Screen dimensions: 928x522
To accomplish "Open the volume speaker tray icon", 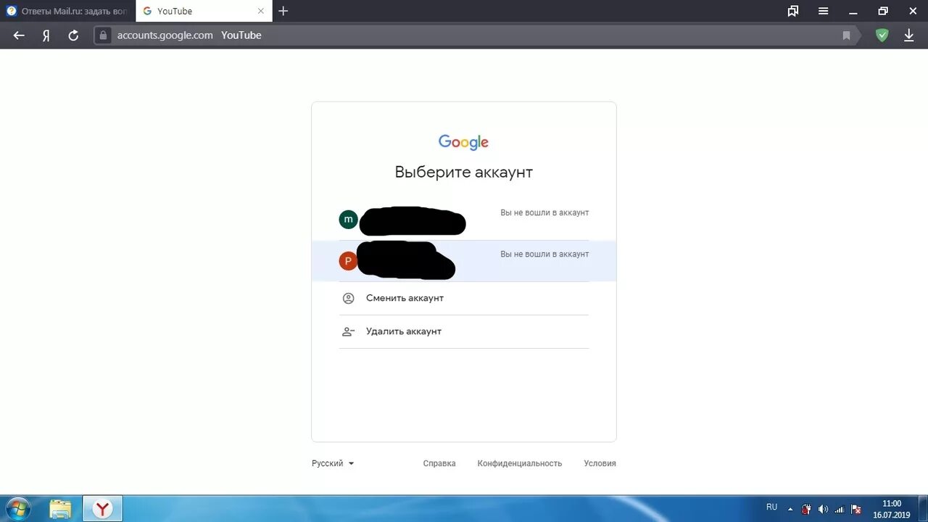I will [x=823, y=509].
